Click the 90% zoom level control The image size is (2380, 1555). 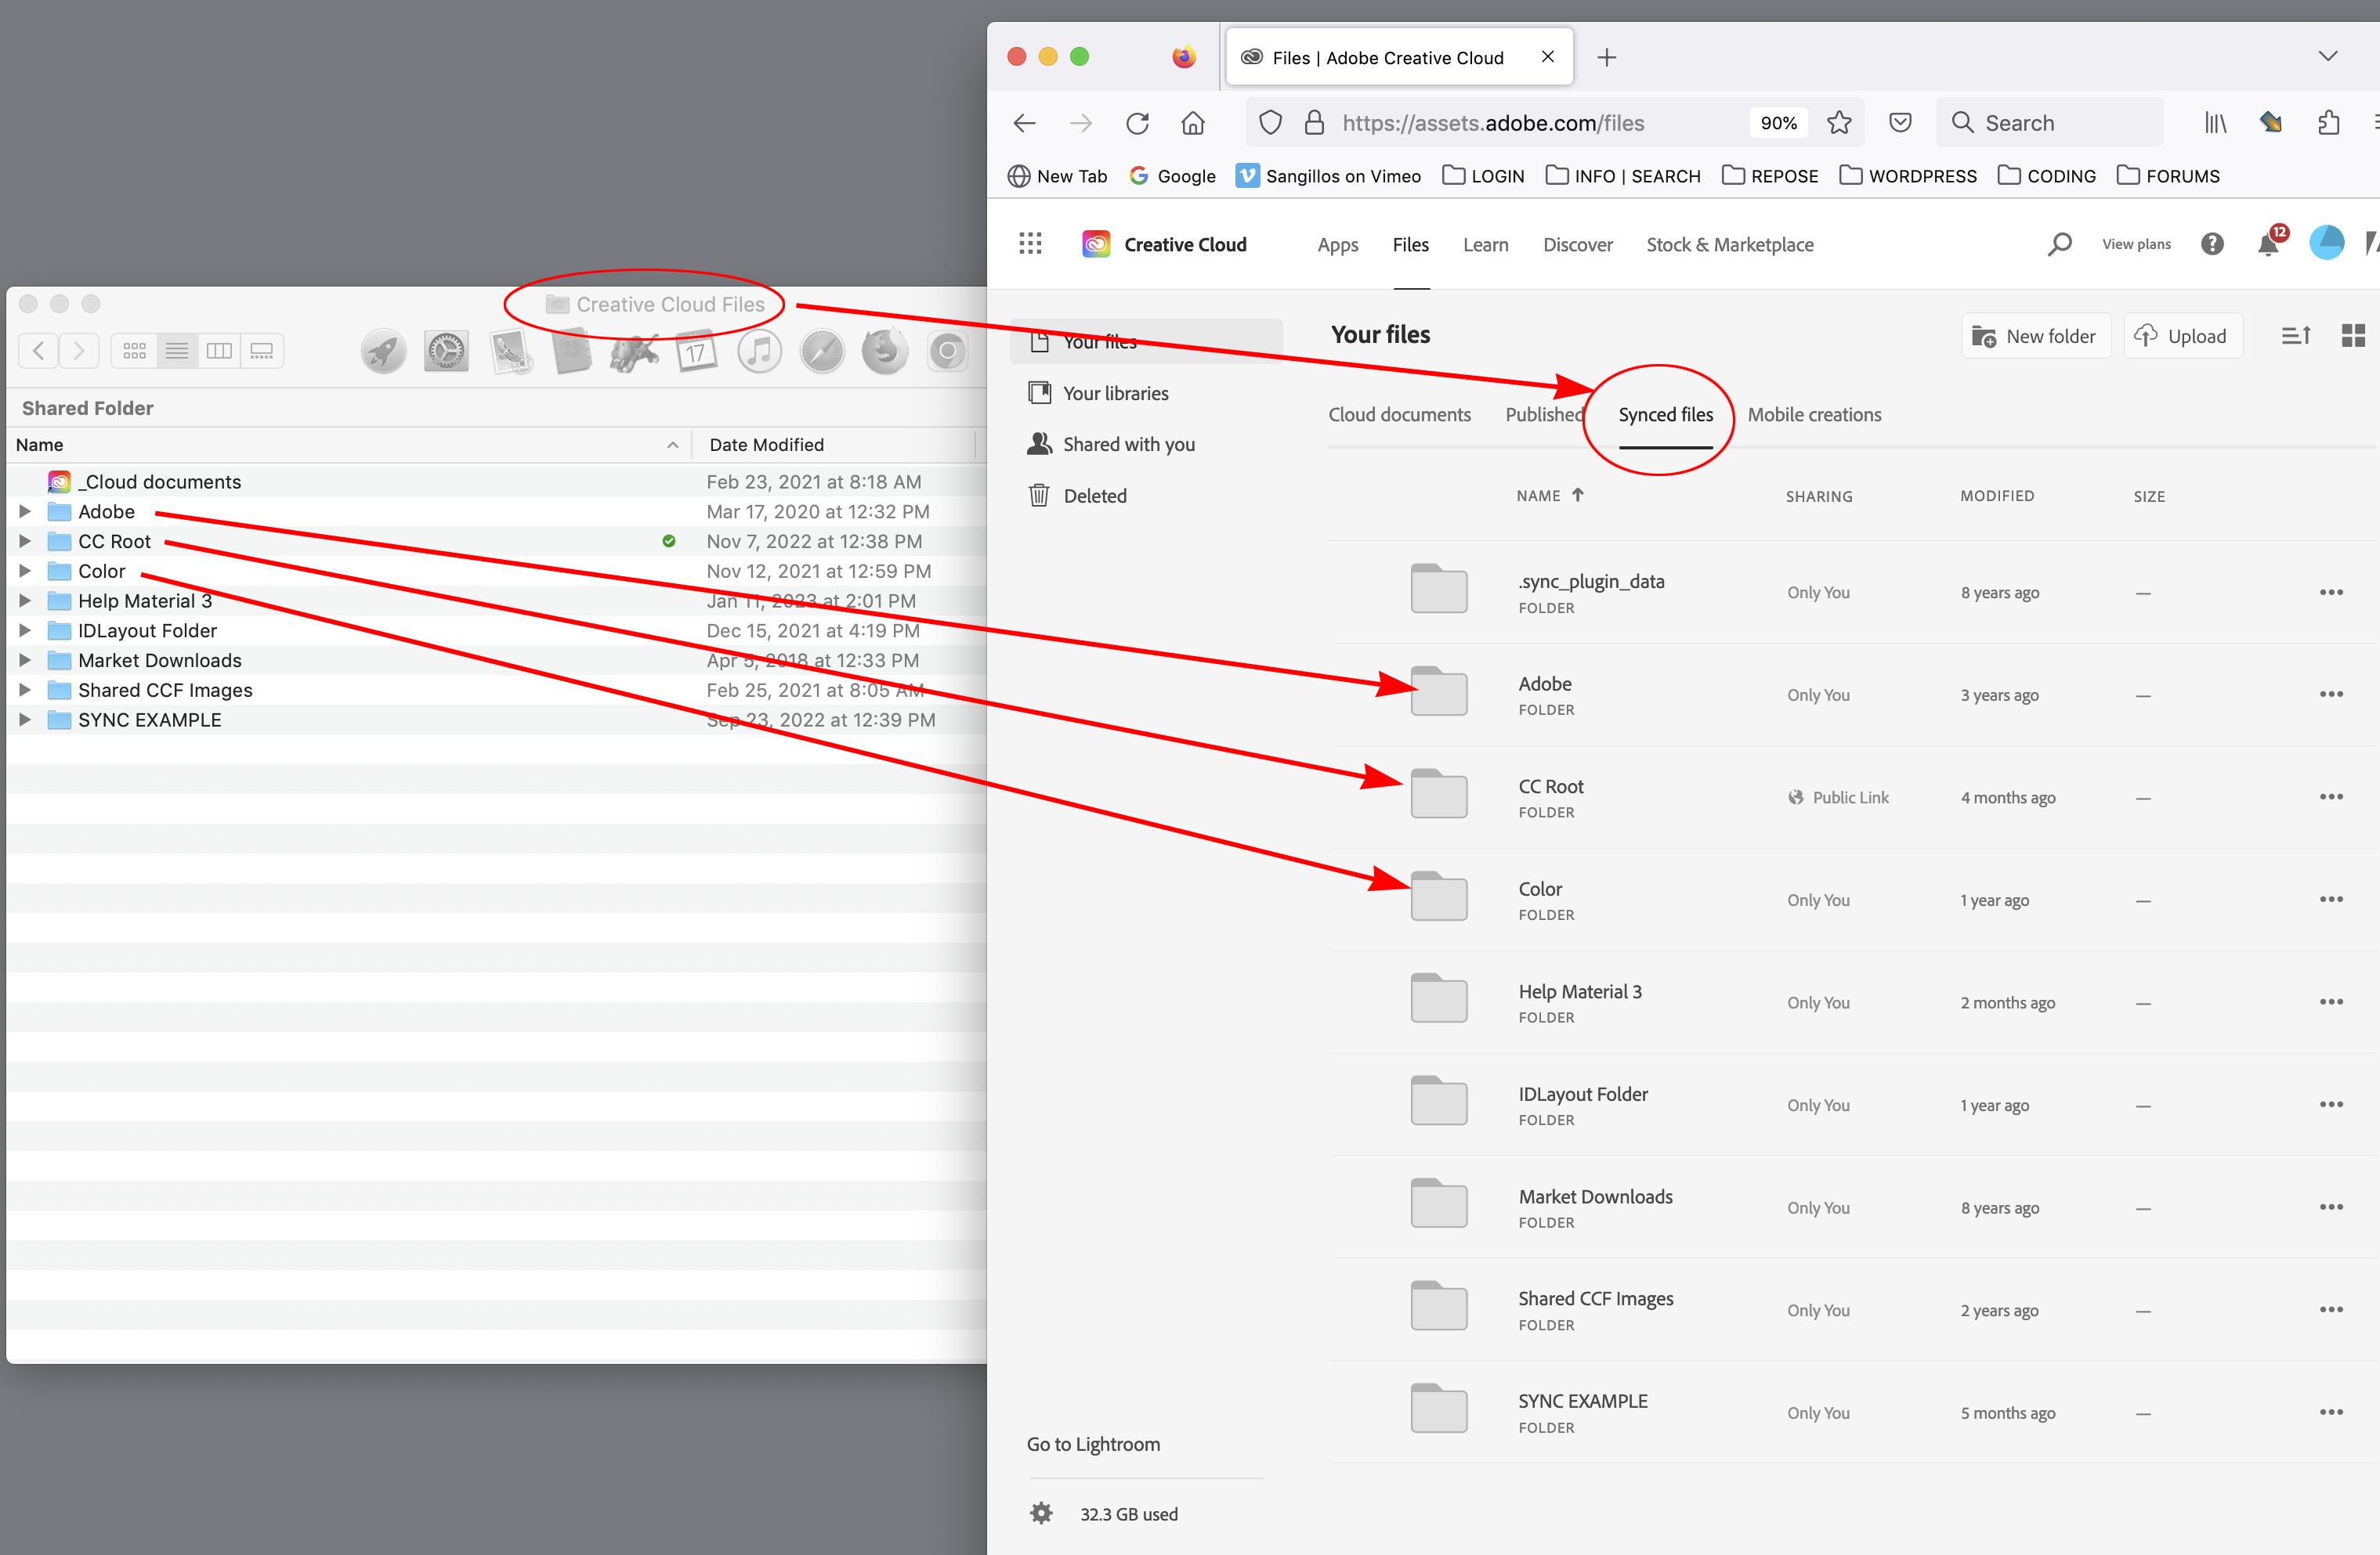coord(1778,122)
